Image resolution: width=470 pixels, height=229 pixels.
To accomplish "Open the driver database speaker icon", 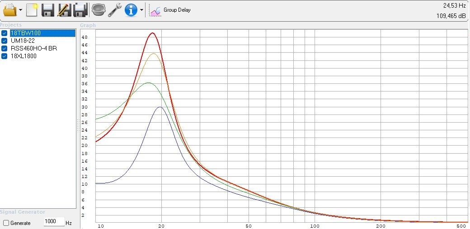I will coord(98,9).
